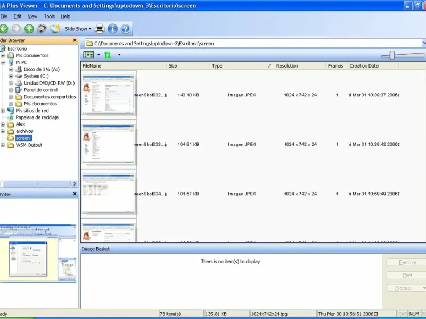Select the ScreenShot033 thumbnail

coord(109,144)
